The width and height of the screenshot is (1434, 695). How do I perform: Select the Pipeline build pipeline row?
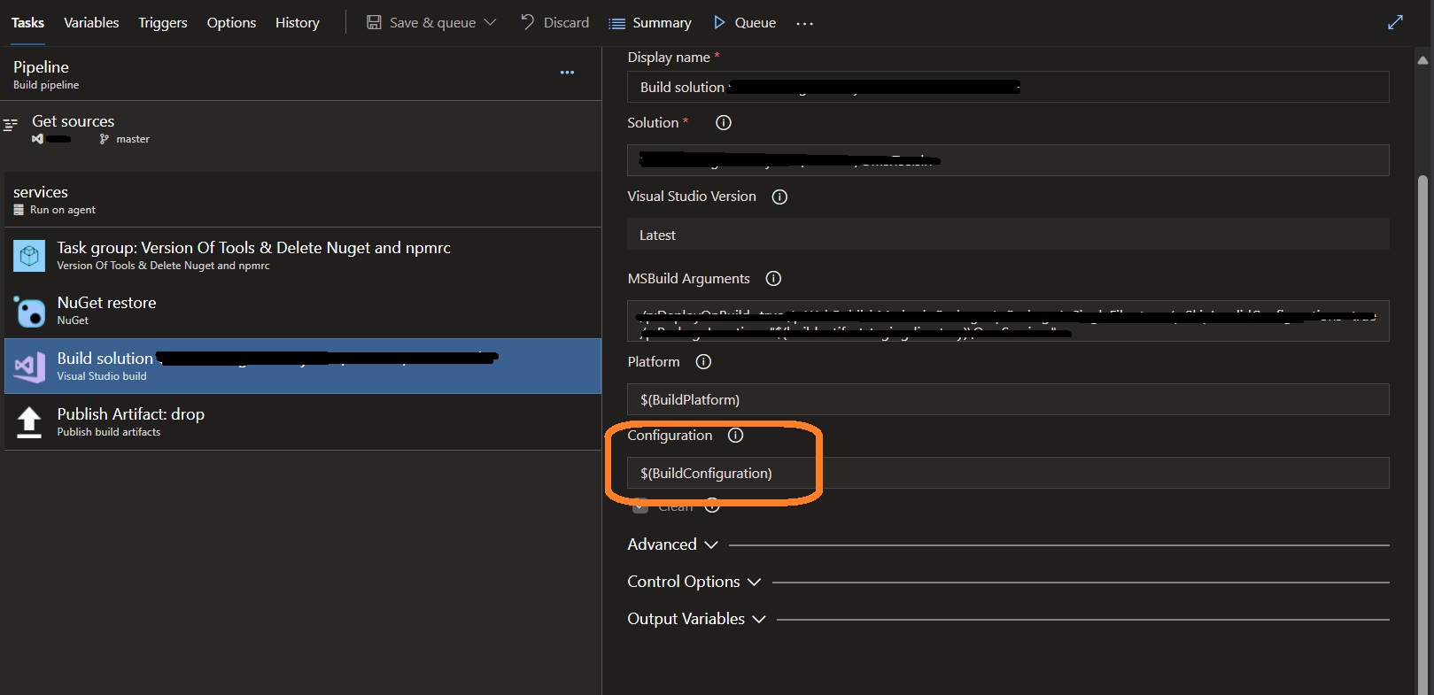tap(301, 74)
